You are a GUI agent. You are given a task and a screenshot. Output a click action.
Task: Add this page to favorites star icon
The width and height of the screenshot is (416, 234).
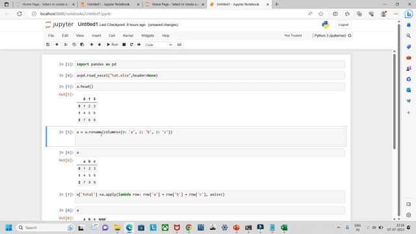pyautogui.click(x=320, y=14)
